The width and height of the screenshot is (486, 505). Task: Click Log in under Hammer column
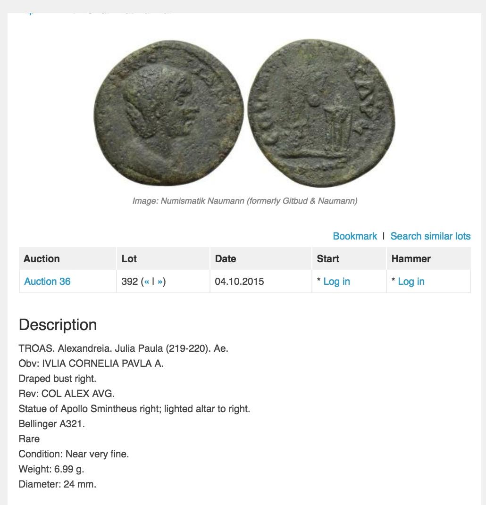click(x=411, y=281)
